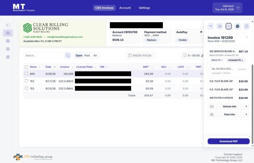Click into the Search input field

[43, 55]
